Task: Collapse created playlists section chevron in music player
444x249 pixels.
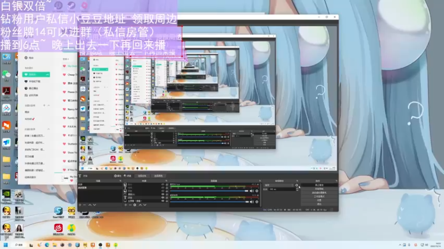Action: coord(48,105)
